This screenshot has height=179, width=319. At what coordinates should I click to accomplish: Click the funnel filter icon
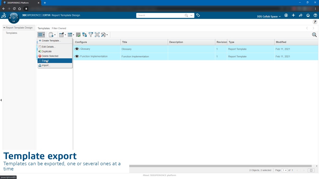(91, 35)
